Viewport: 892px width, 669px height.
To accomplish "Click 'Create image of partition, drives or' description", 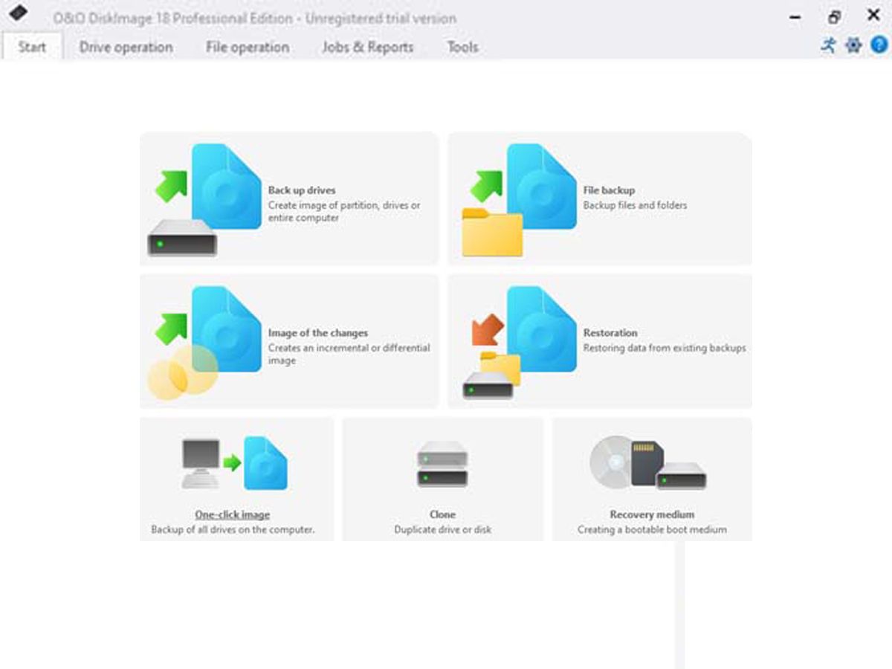I will click(x=344, y=205).
